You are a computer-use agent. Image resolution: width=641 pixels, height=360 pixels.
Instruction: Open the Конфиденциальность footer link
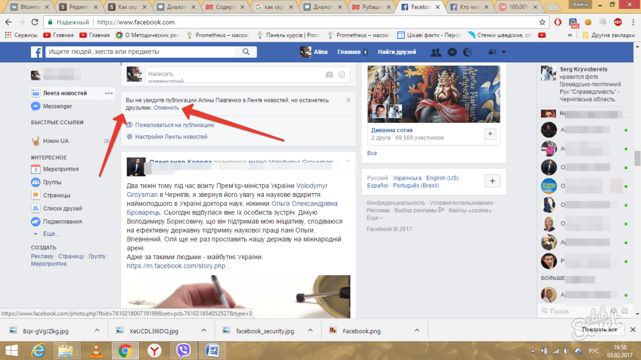(396, 203)
